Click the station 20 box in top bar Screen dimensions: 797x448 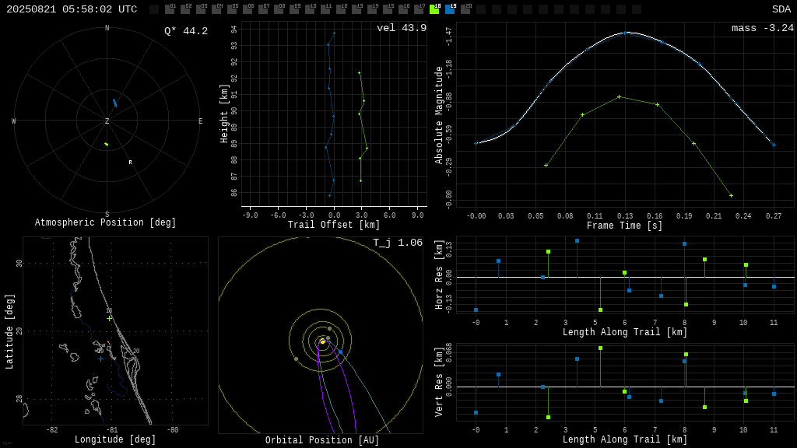pos(465,9)
